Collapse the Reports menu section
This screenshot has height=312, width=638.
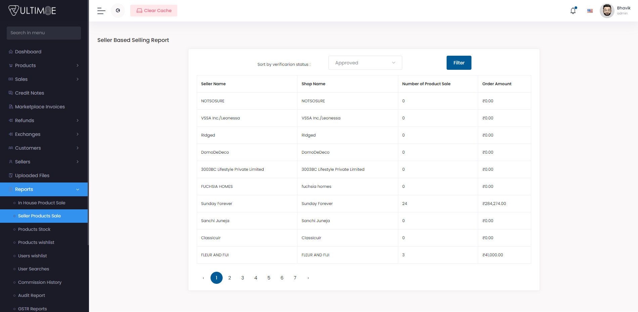pyautogui.click(x=44, y=189)
